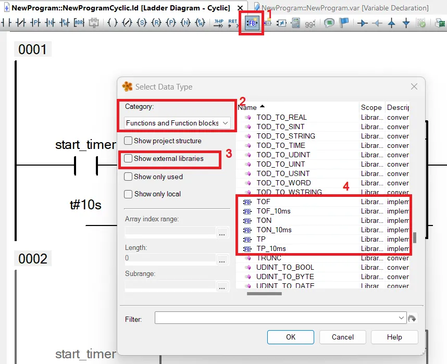Cancel the Select Data Type dialog
The height and width of the screenshot is (364, 447).
tap(342, 337)
